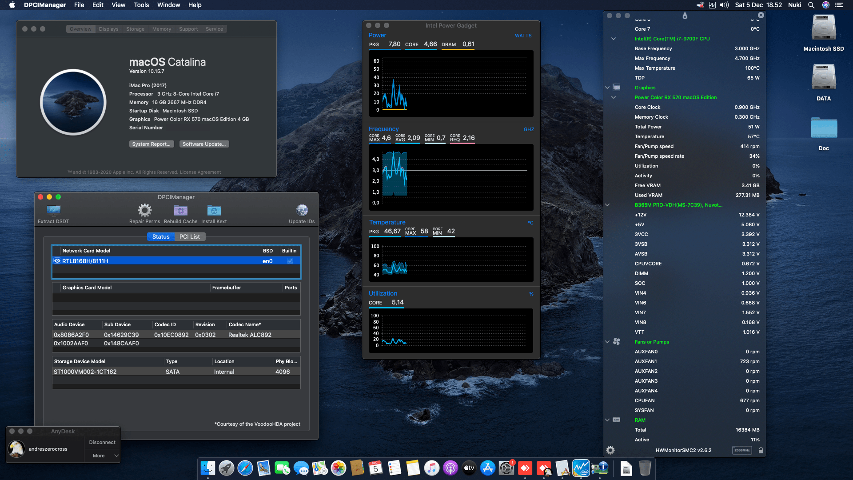Click the Fans or Pumps section icon
Image resolution: width=853 pixels, height=480 pixels.
click(x=616, y=341)
